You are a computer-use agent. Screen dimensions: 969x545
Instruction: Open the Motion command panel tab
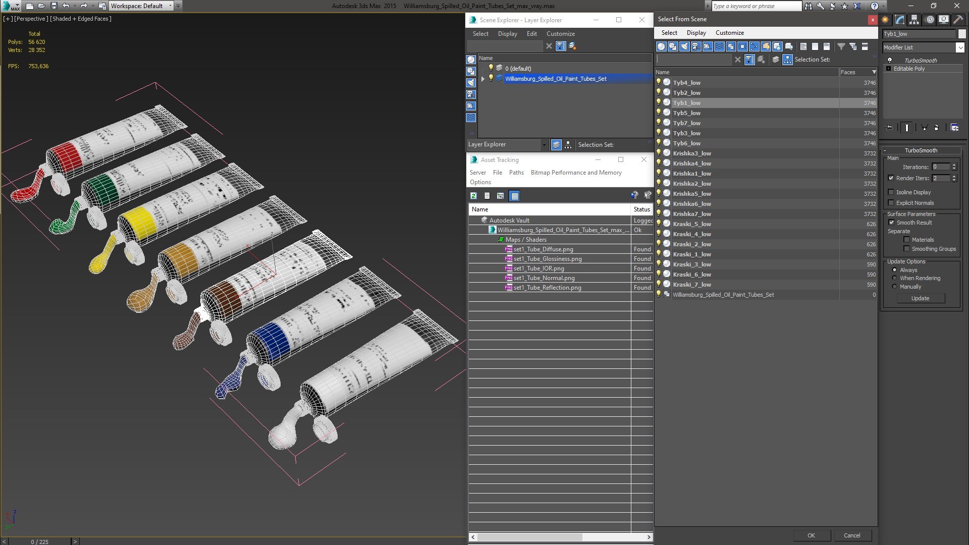point(929,20)
